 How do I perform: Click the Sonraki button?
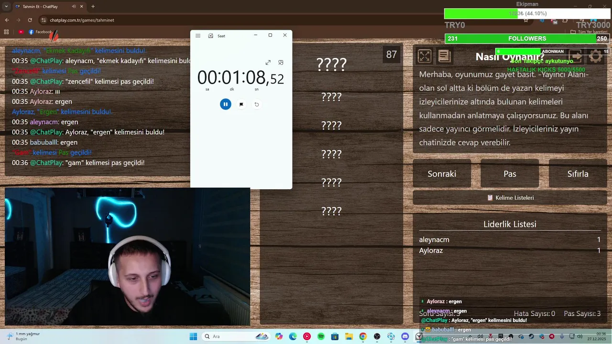click(x=442, y=174)
